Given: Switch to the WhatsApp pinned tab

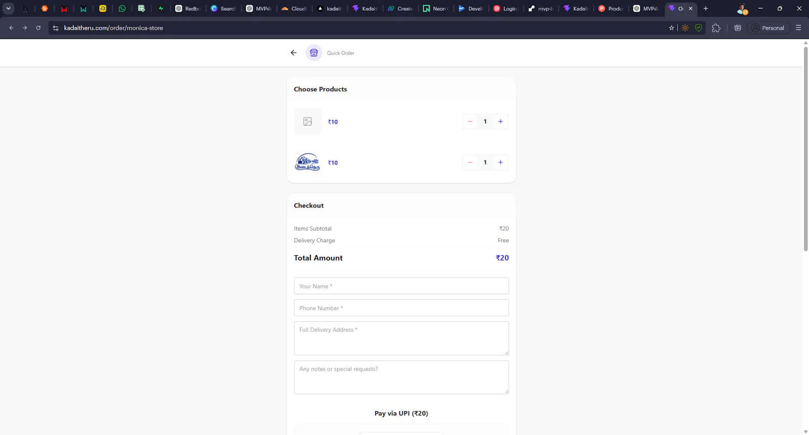Looking at the screenshot, I should click(122, 9).
